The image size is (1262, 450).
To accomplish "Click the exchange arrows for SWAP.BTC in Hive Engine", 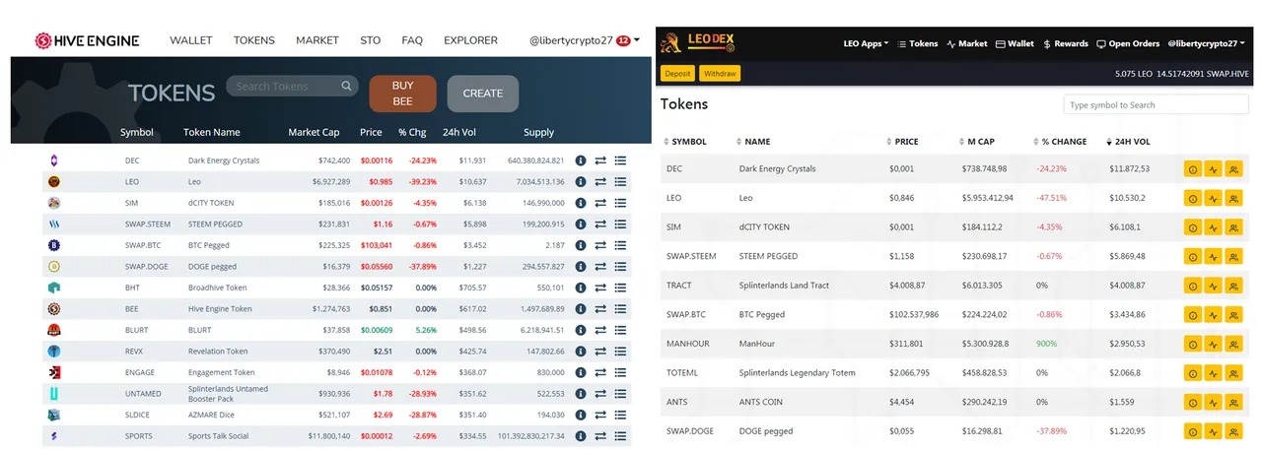I will tap(600, 244).
